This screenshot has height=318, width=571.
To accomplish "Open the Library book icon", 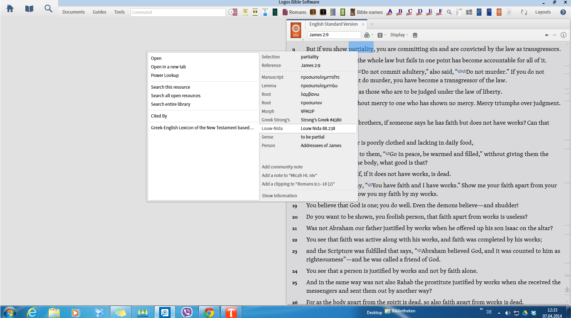I will click(x=29, y=9).
